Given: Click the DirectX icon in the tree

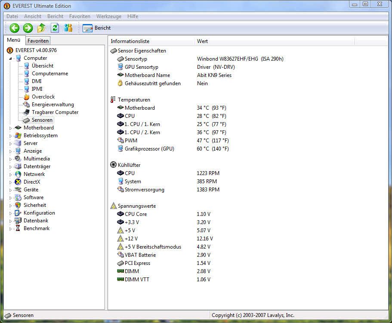Looking at the screenshot, I should [x=18, y=182].
